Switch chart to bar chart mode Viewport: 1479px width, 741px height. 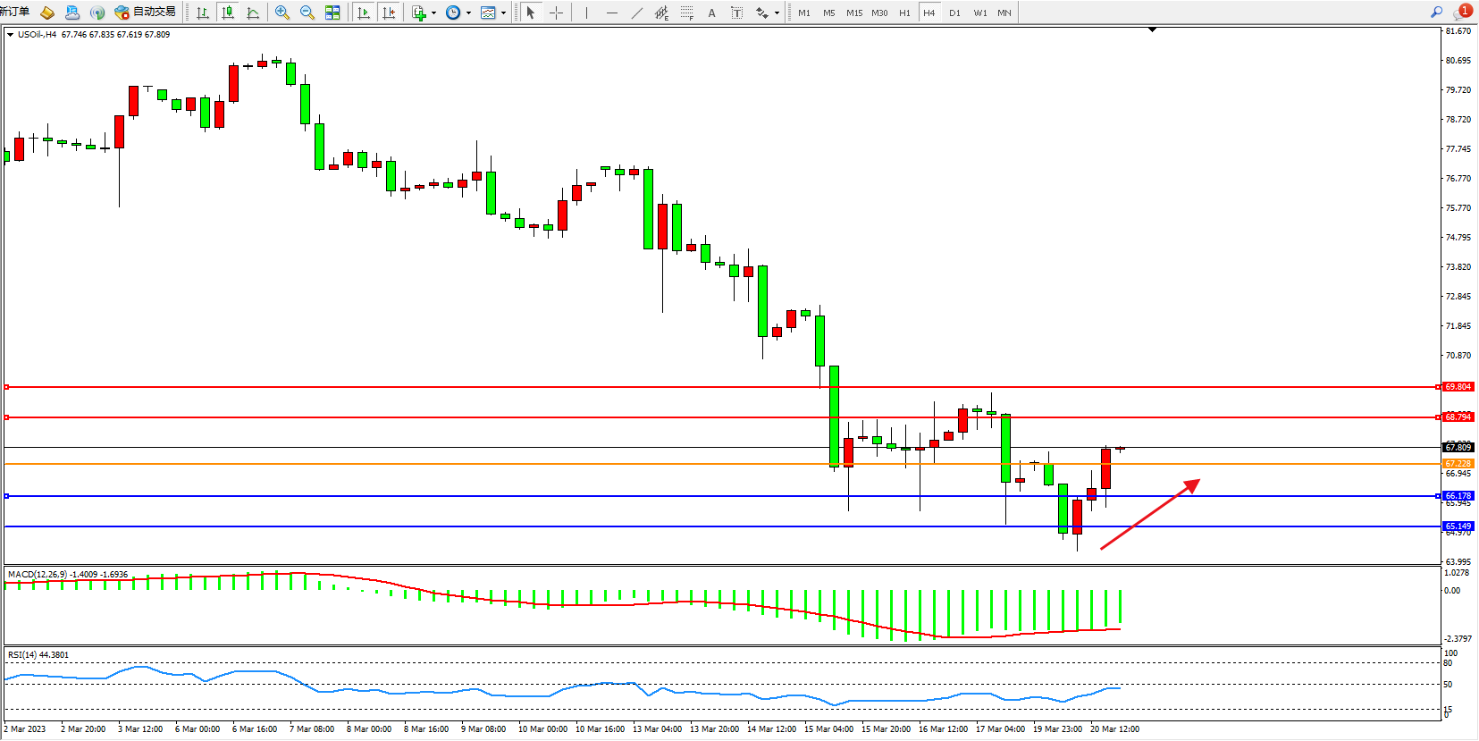pos(203,13)
